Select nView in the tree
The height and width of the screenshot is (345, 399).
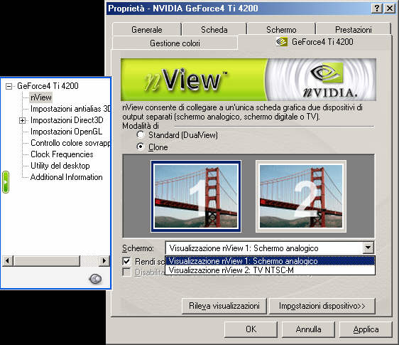point(41,97)
